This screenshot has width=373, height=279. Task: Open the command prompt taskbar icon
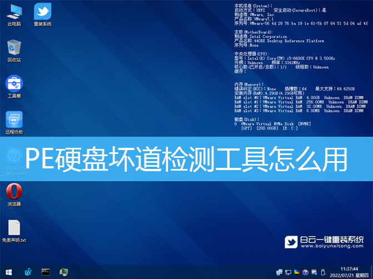46,272
